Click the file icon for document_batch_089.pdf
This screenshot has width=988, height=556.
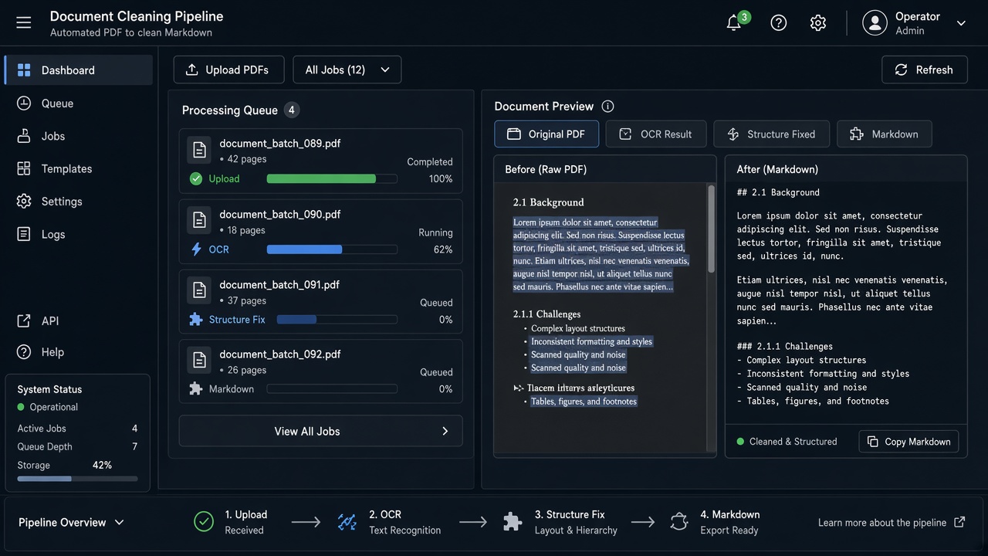[199, 151]
